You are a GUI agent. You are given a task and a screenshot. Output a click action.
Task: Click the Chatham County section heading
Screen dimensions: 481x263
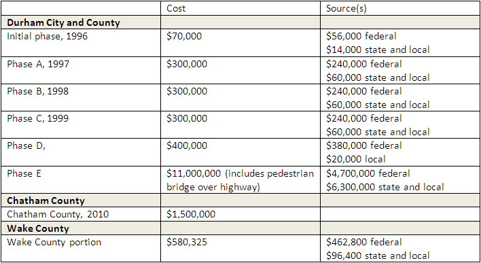[x=46, y=200]
